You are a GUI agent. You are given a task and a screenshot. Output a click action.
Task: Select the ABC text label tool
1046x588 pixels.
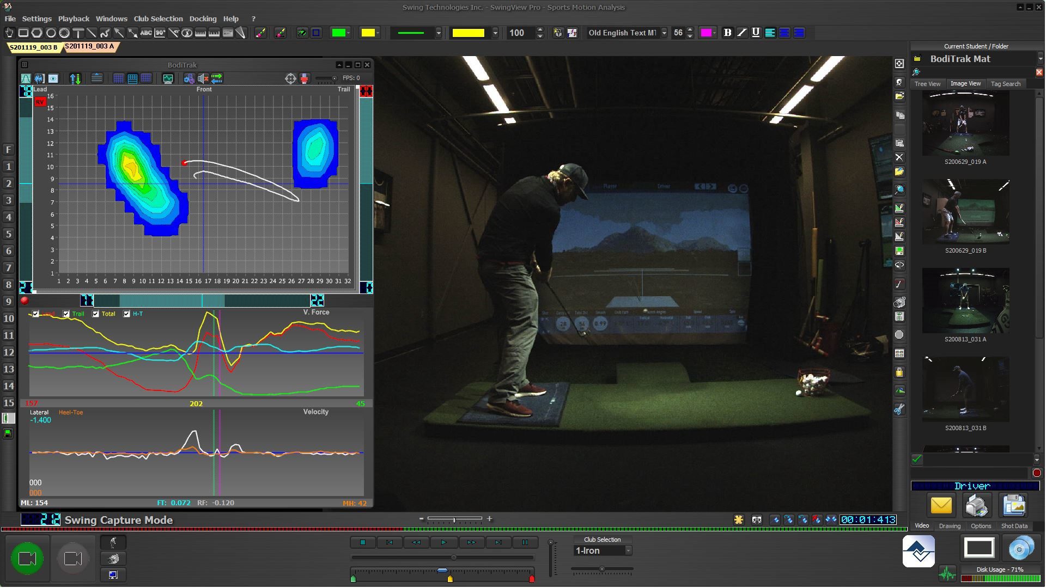[x=146, y=33]
